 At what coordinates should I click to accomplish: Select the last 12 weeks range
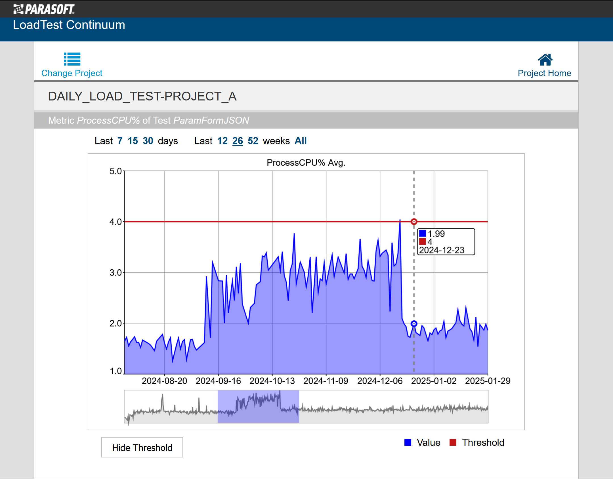pyautogui.click(x=222, y=141)
